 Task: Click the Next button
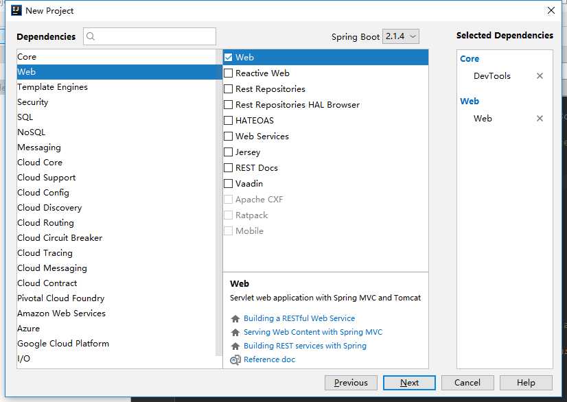tap(409, 383)
